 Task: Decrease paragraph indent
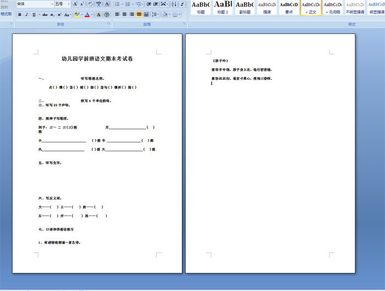tap(148, 4)
